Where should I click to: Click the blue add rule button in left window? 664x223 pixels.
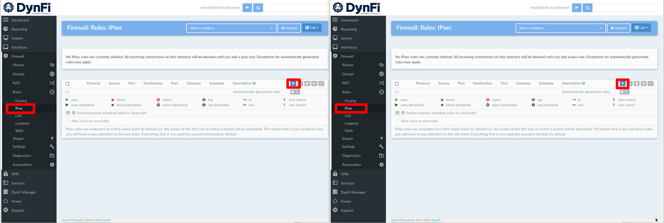tap(293, 83)
